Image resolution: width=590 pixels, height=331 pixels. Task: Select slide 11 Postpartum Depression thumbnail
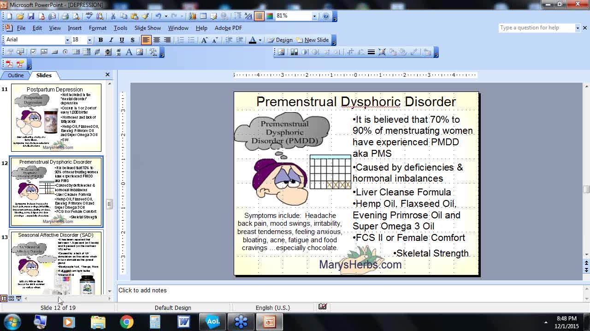pos(56,117)
